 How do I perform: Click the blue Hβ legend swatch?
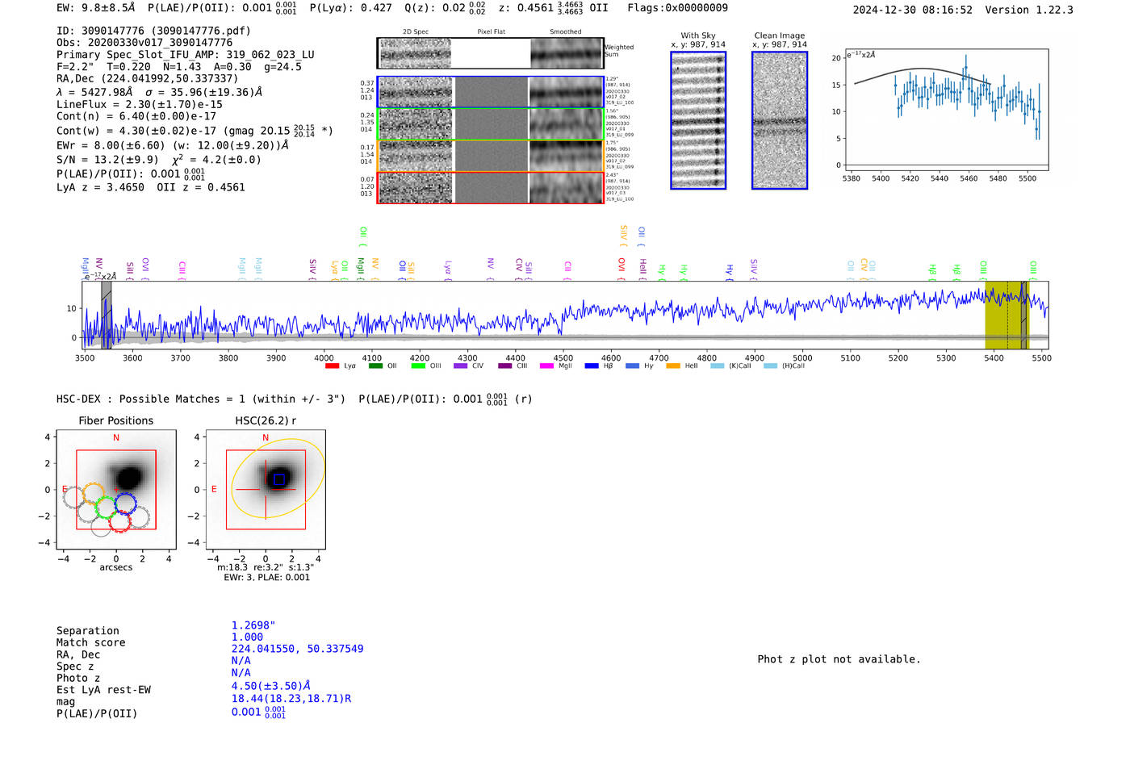(x=592, y=366)
